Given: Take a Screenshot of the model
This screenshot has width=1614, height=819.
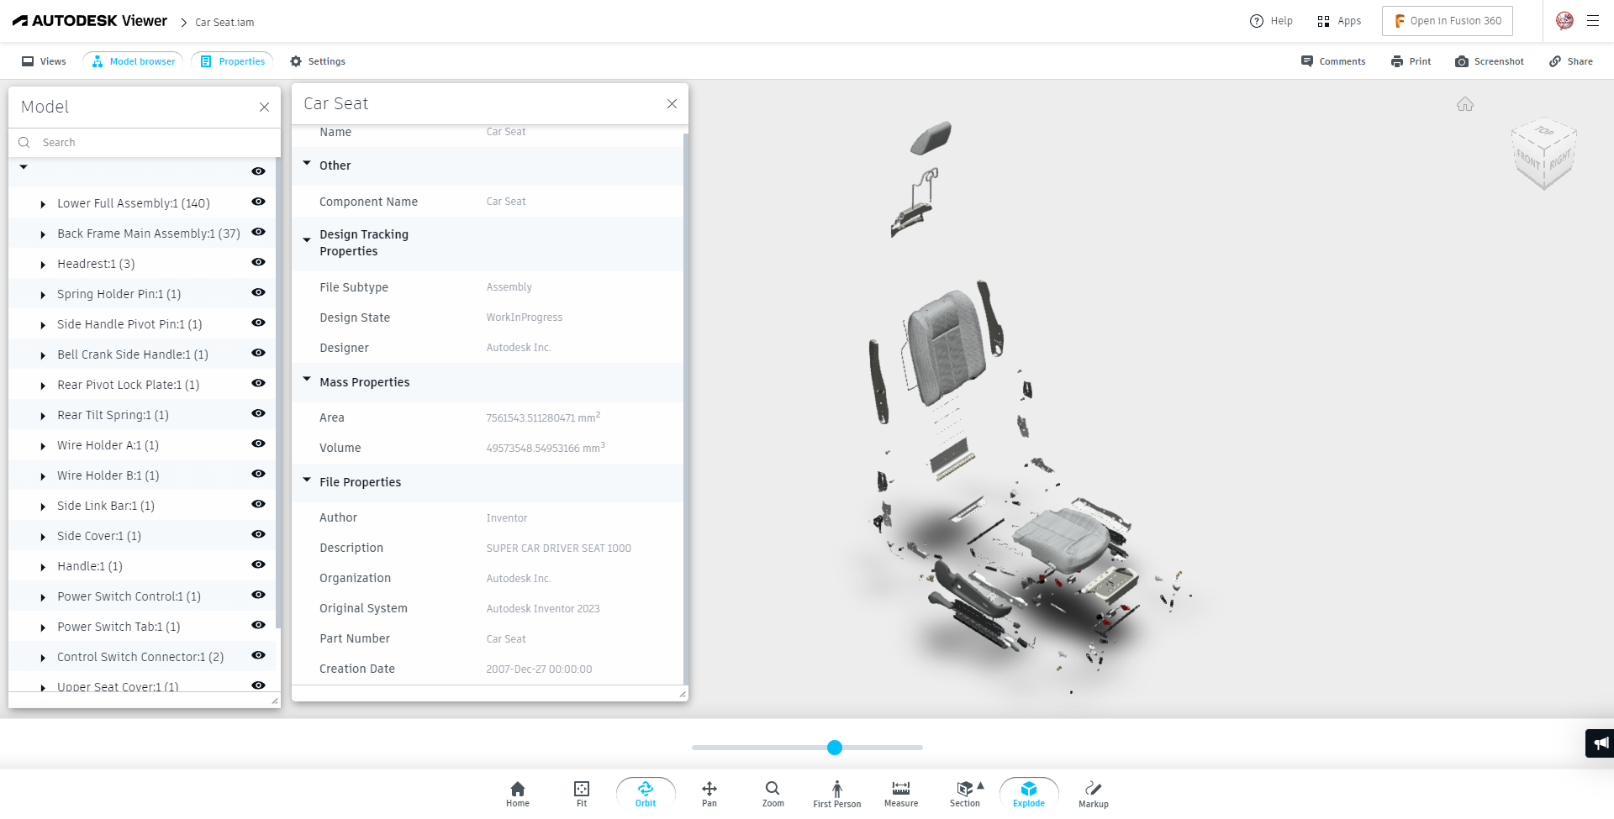Looking at the screenshot, I should [1490, 60].
